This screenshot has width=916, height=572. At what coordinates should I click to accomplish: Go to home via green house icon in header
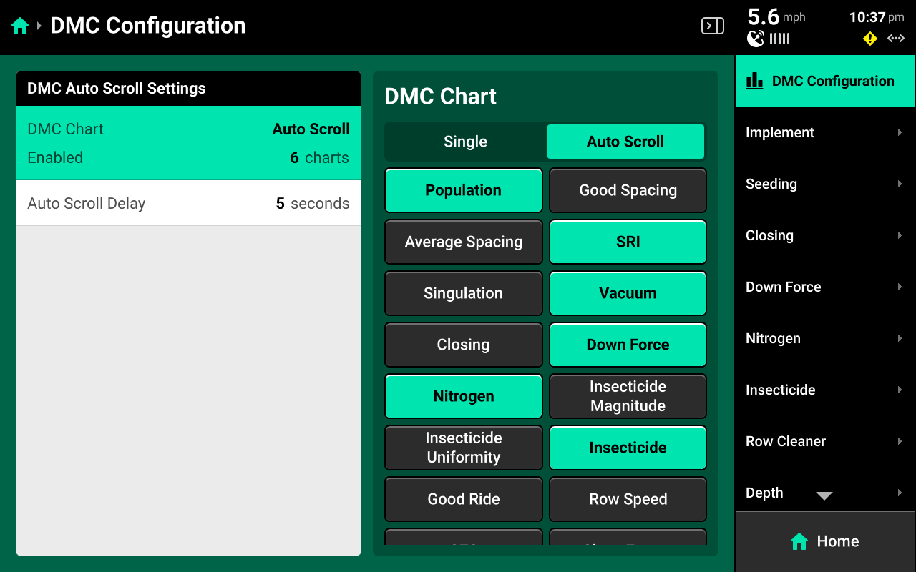pos(20,26)
